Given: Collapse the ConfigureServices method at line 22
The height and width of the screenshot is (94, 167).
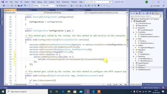Looking at the screenshot, I should coord(15,40).
